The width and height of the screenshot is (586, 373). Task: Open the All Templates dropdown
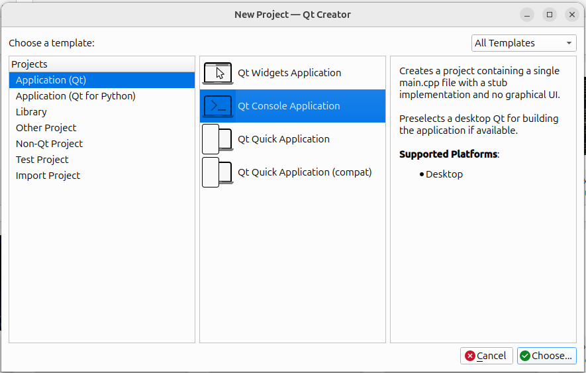point(524,43)
